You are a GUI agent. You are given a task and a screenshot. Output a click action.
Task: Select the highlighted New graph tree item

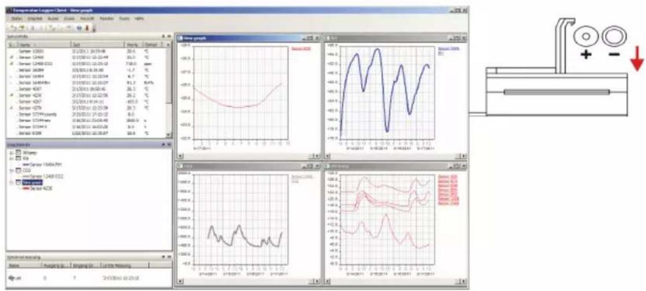(32, 182)
